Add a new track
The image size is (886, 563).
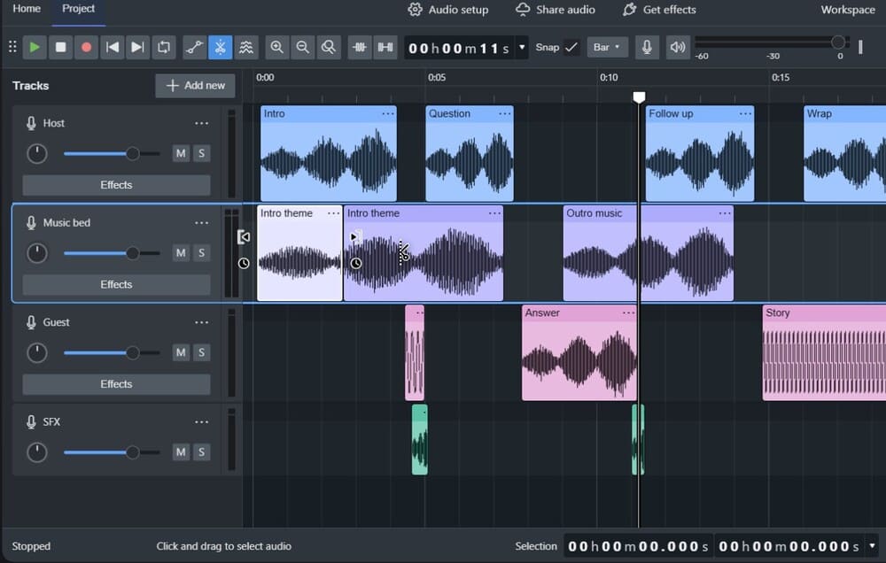(196, 86)
